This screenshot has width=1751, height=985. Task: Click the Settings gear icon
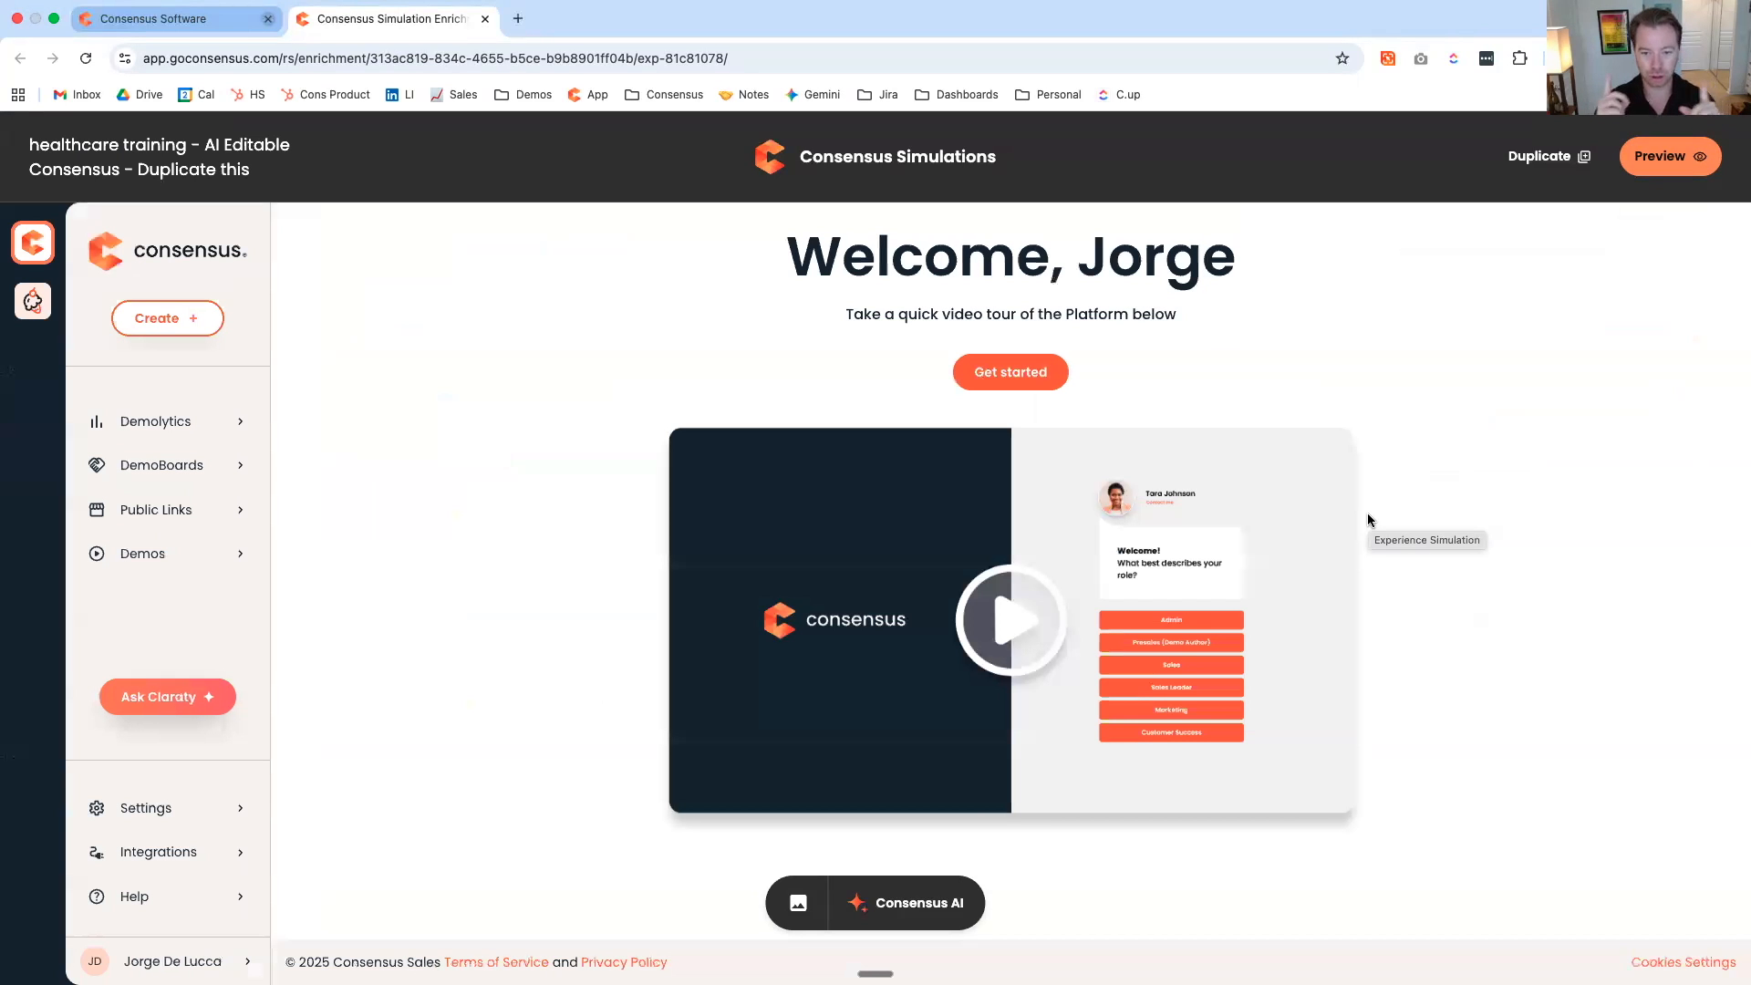97,808
